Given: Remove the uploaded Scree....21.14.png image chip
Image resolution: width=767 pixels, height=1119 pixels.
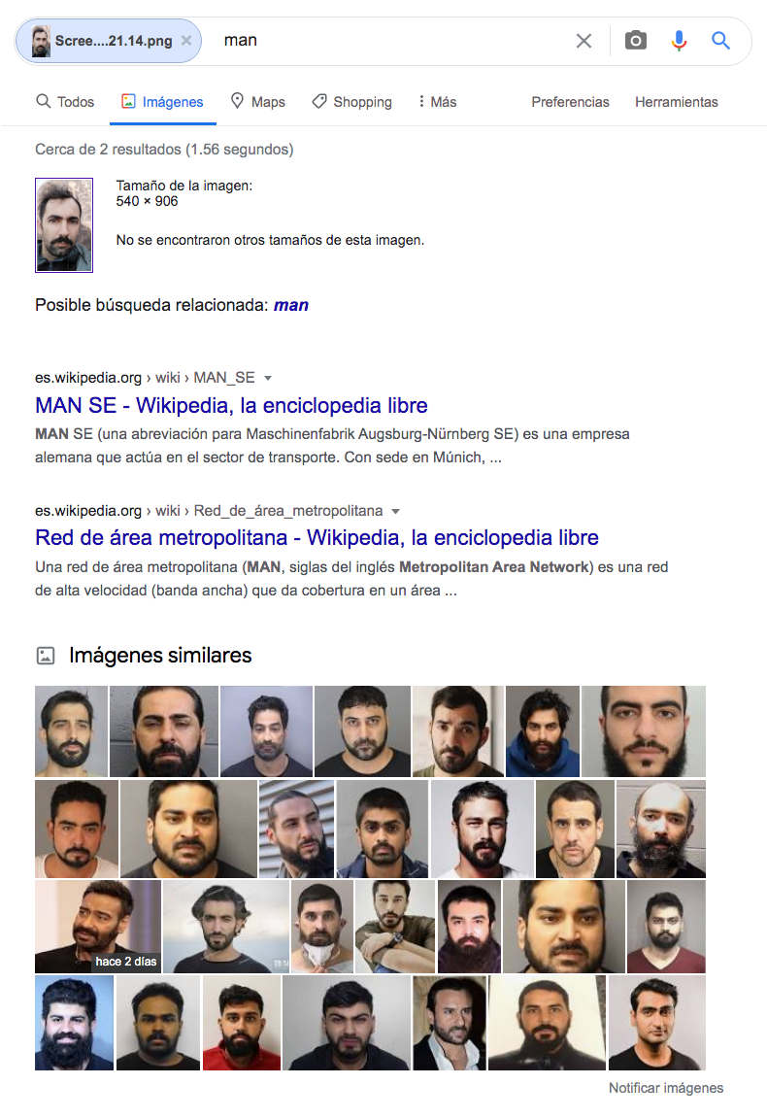Looking at the screenshot, I should tap(186, 41).
